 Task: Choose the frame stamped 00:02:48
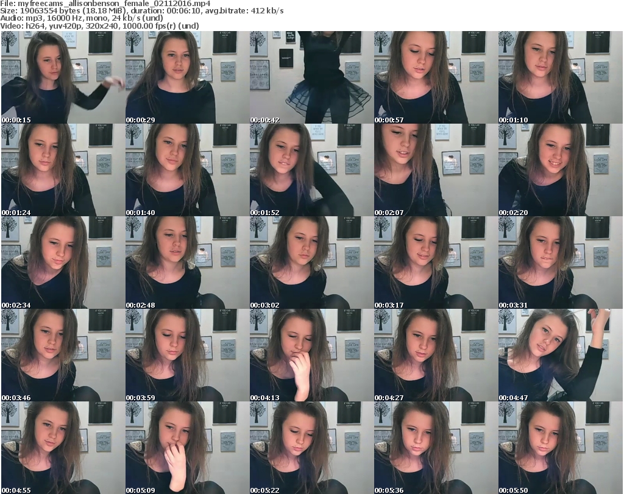pyautogui.click(x=187, y=263)
